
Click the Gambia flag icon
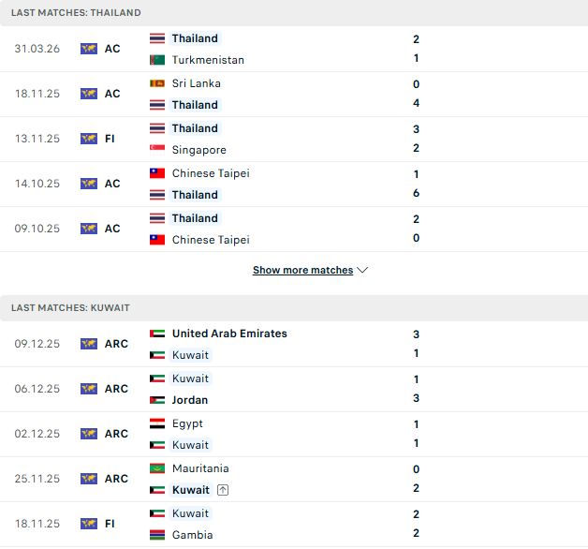[x=157, y=535]
